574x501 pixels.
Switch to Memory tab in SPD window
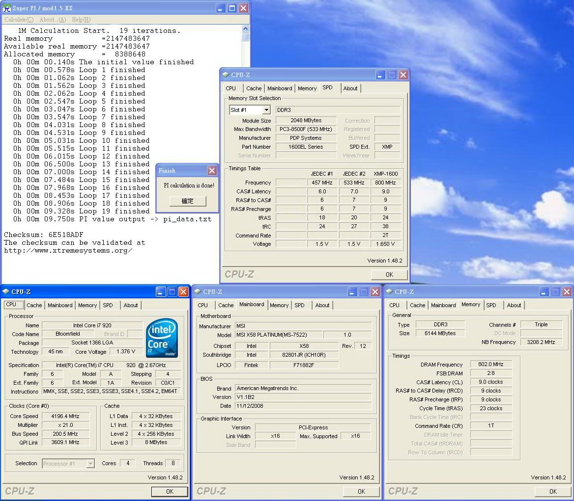pyautogui.click(x=307, y=88)
